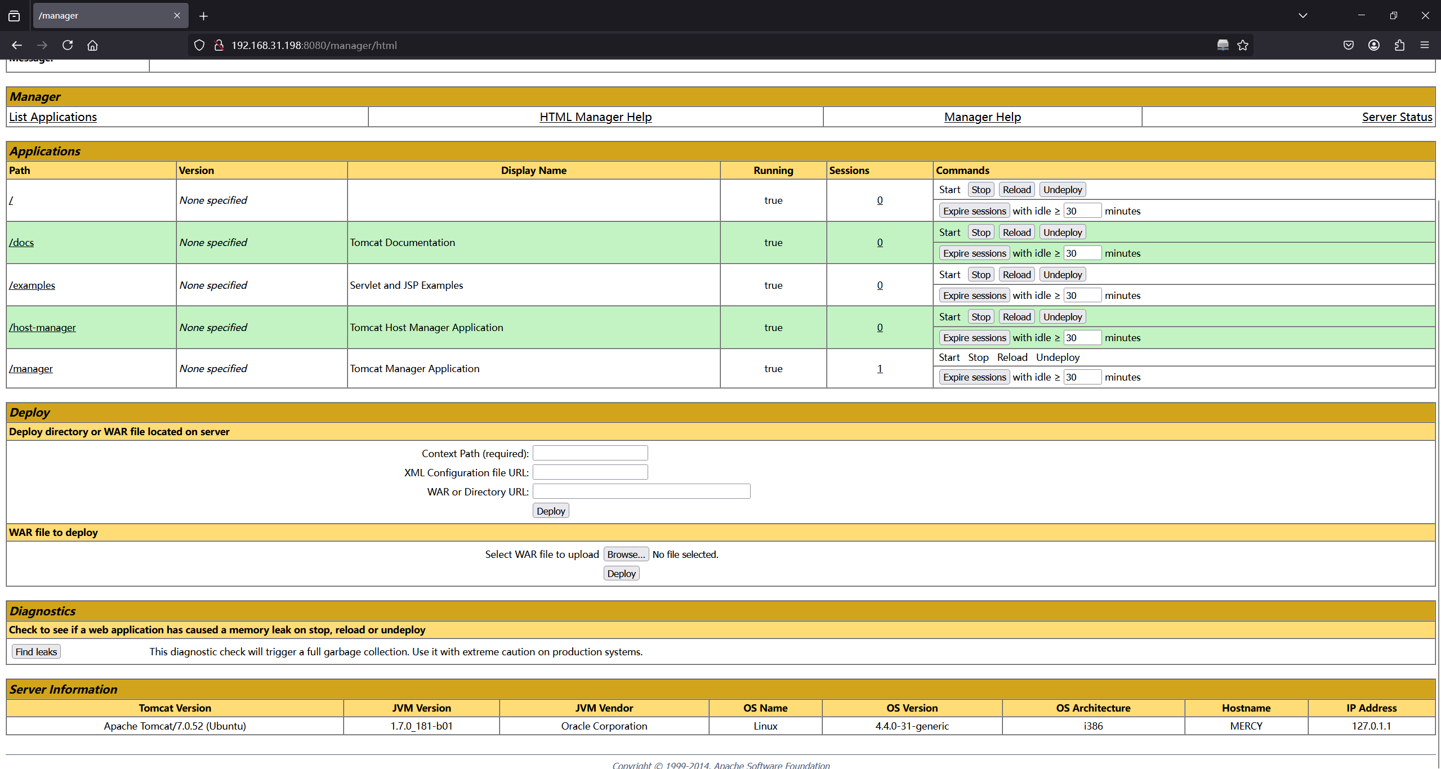The image size is (1441, 769).
Task: Open the browser home page icon
Action: [x=92, y=45]
